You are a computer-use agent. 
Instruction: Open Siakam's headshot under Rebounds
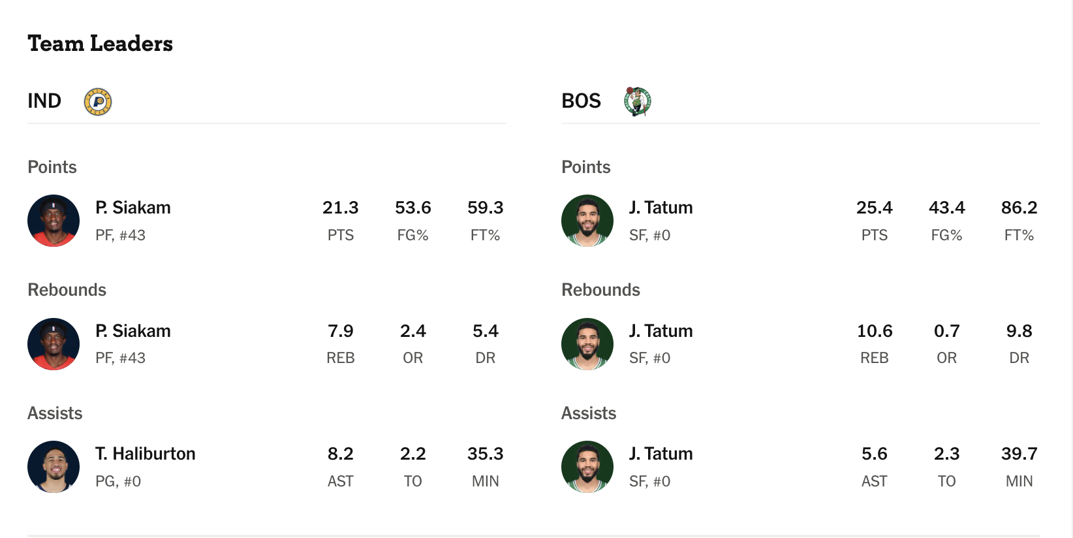(x=54, y=344)
